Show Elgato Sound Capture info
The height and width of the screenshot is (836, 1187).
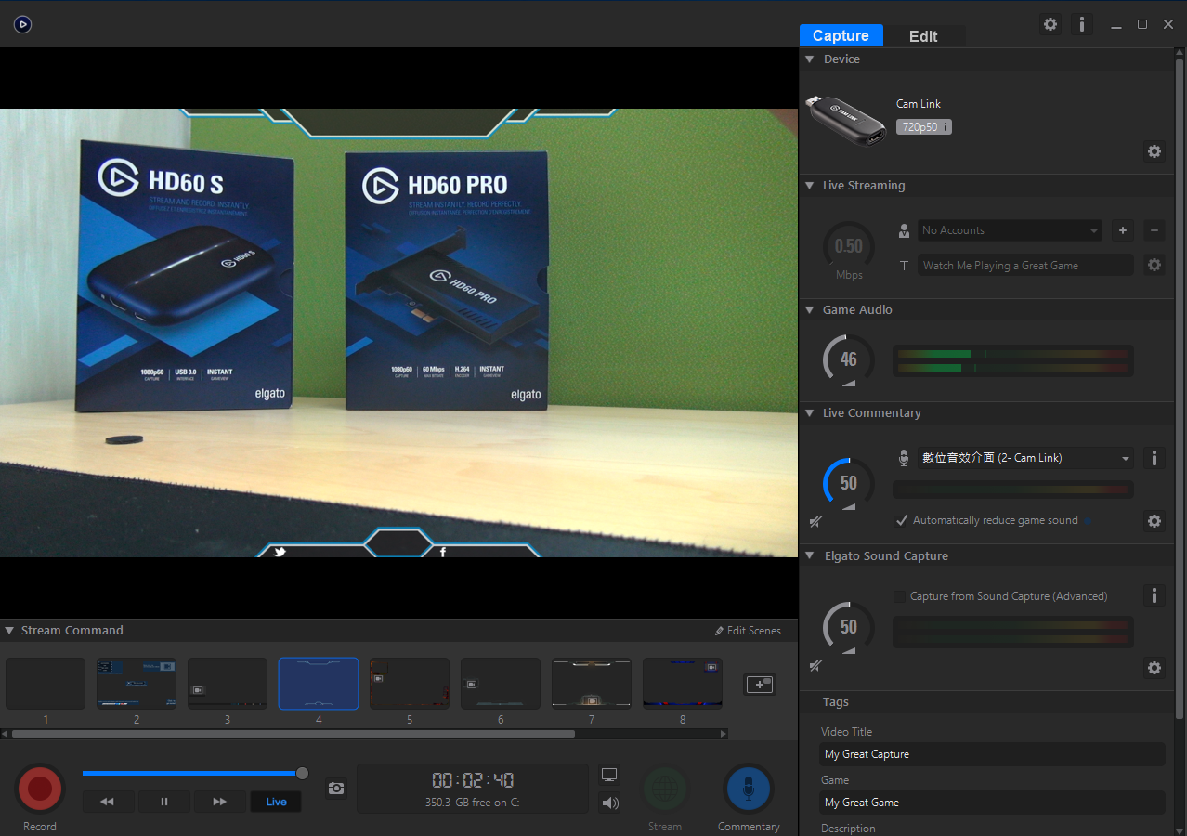point(1154,595)
